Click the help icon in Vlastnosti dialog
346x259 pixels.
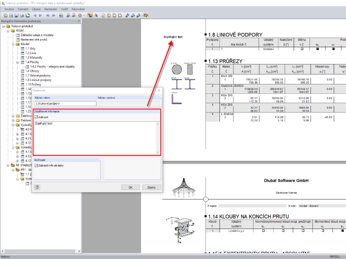[x=37, y=187]
